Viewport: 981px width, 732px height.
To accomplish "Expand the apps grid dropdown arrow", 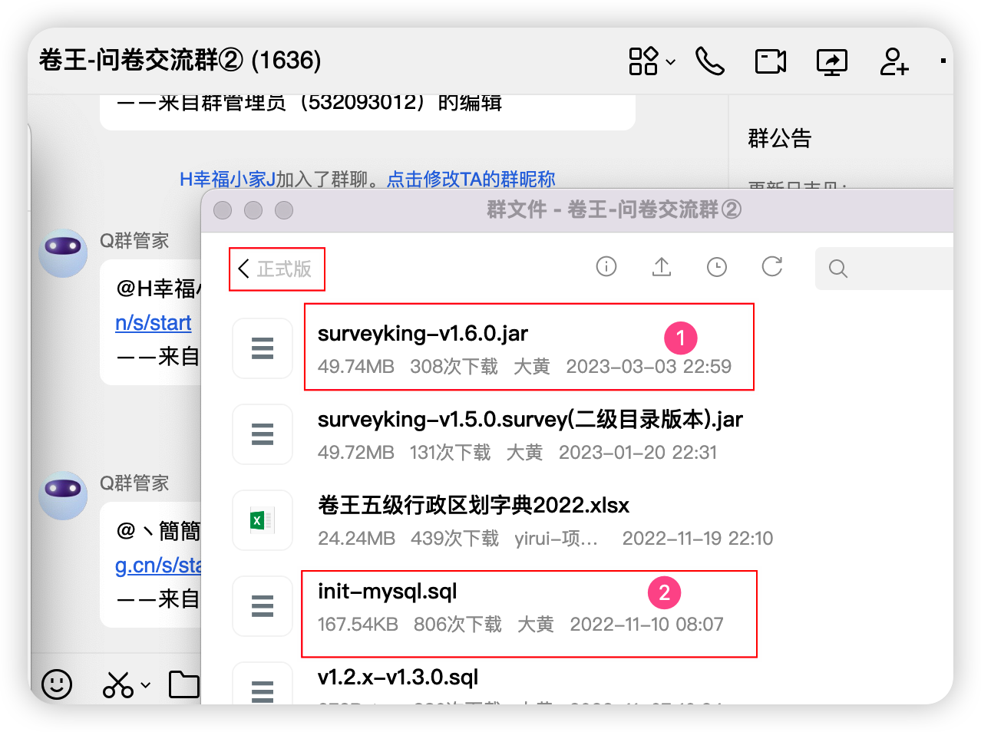I will tap(670, 62).
